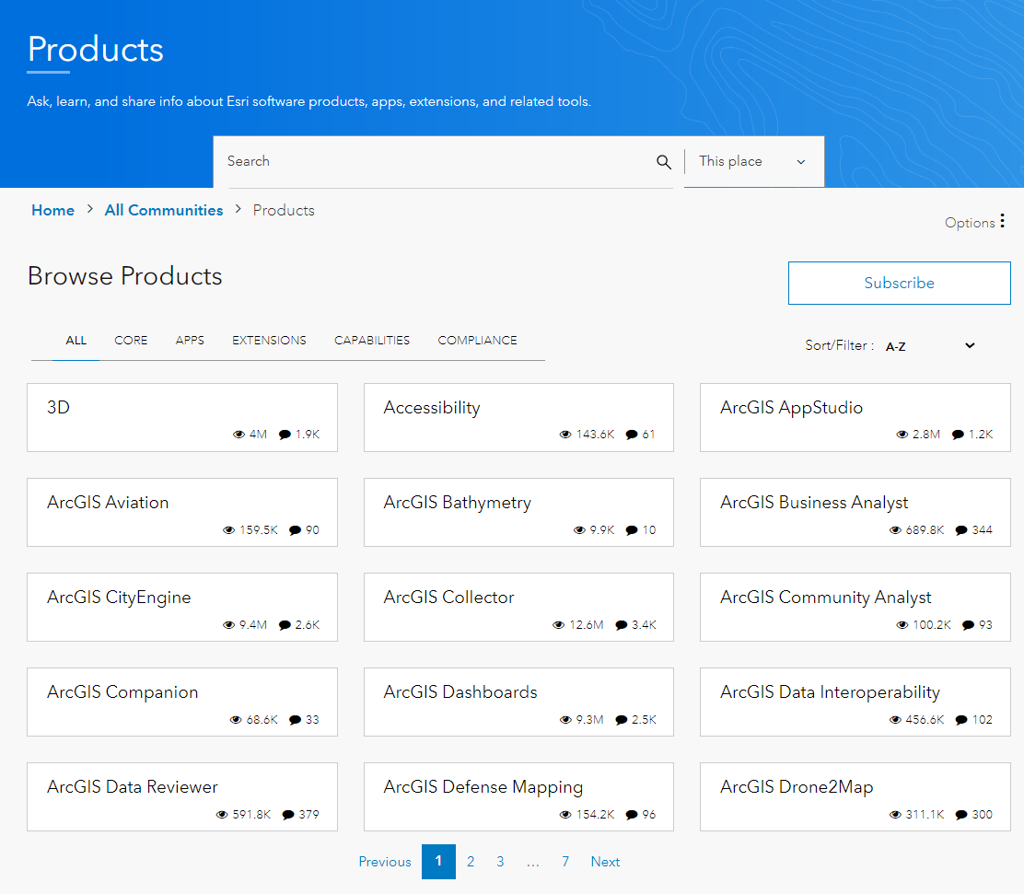The height and width of the screenshot is (894, 1024).
Task: Click comment bubble on ArcGIS Business Analyst card
Action: [x=961, y=530]
